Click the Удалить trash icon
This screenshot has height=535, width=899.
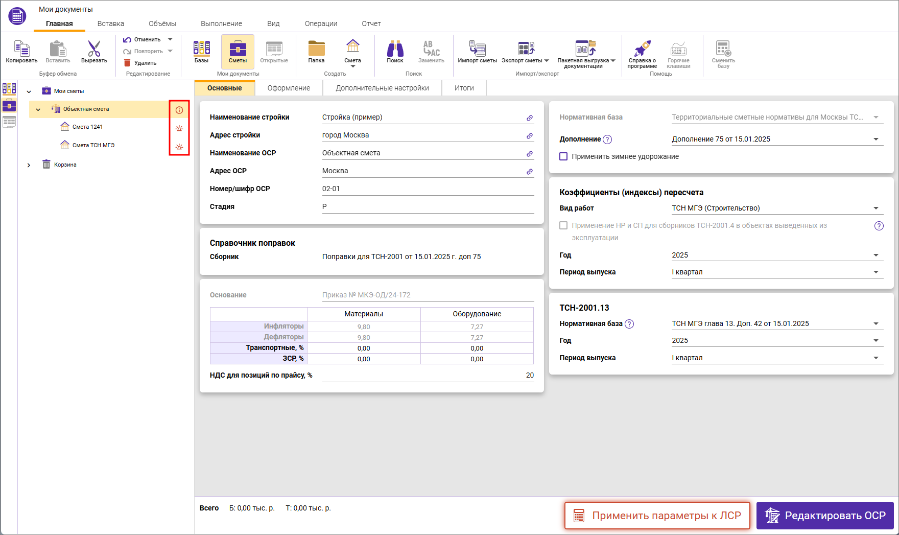coord(127,63)
